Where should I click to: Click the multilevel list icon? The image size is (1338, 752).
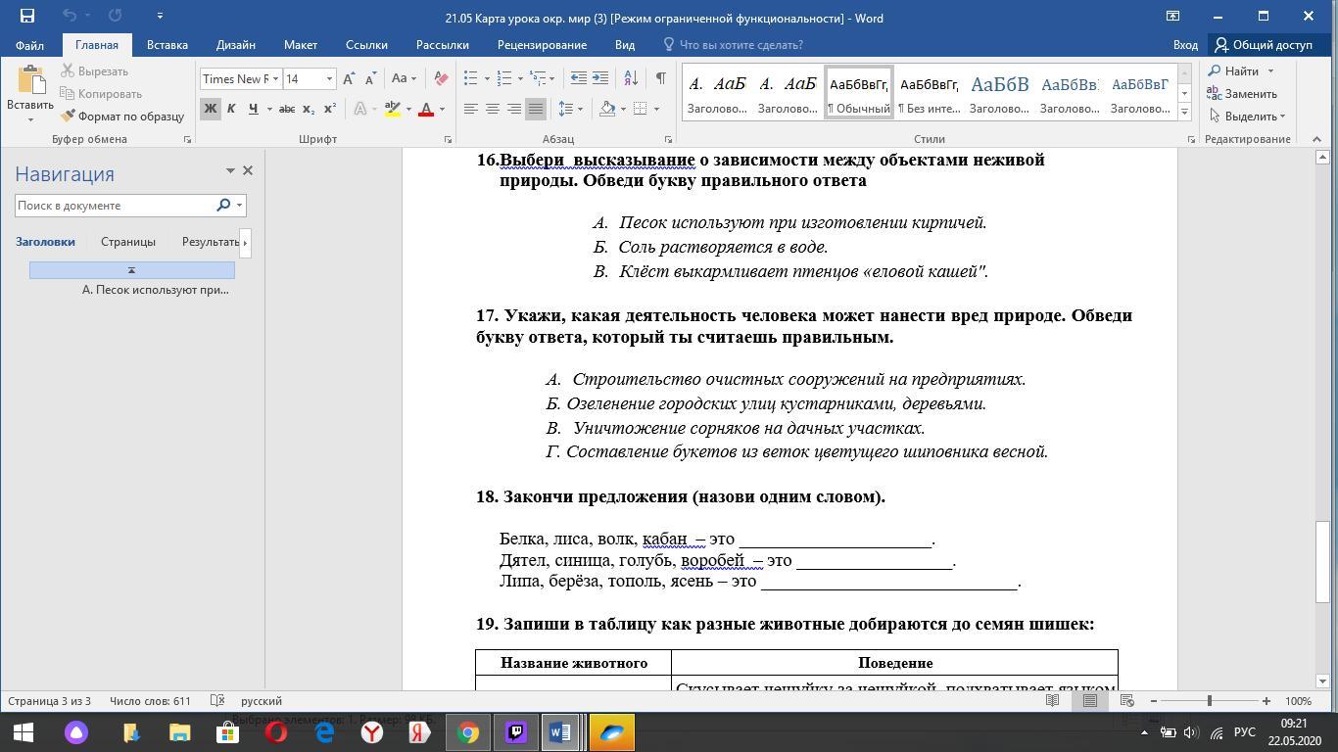point(539,78)
